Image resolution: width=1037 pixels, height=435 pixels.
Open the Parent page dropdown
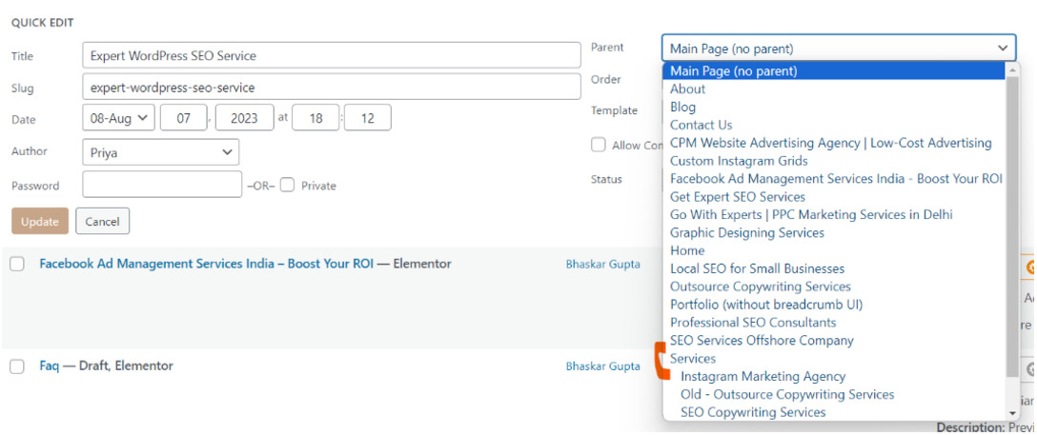839,49
